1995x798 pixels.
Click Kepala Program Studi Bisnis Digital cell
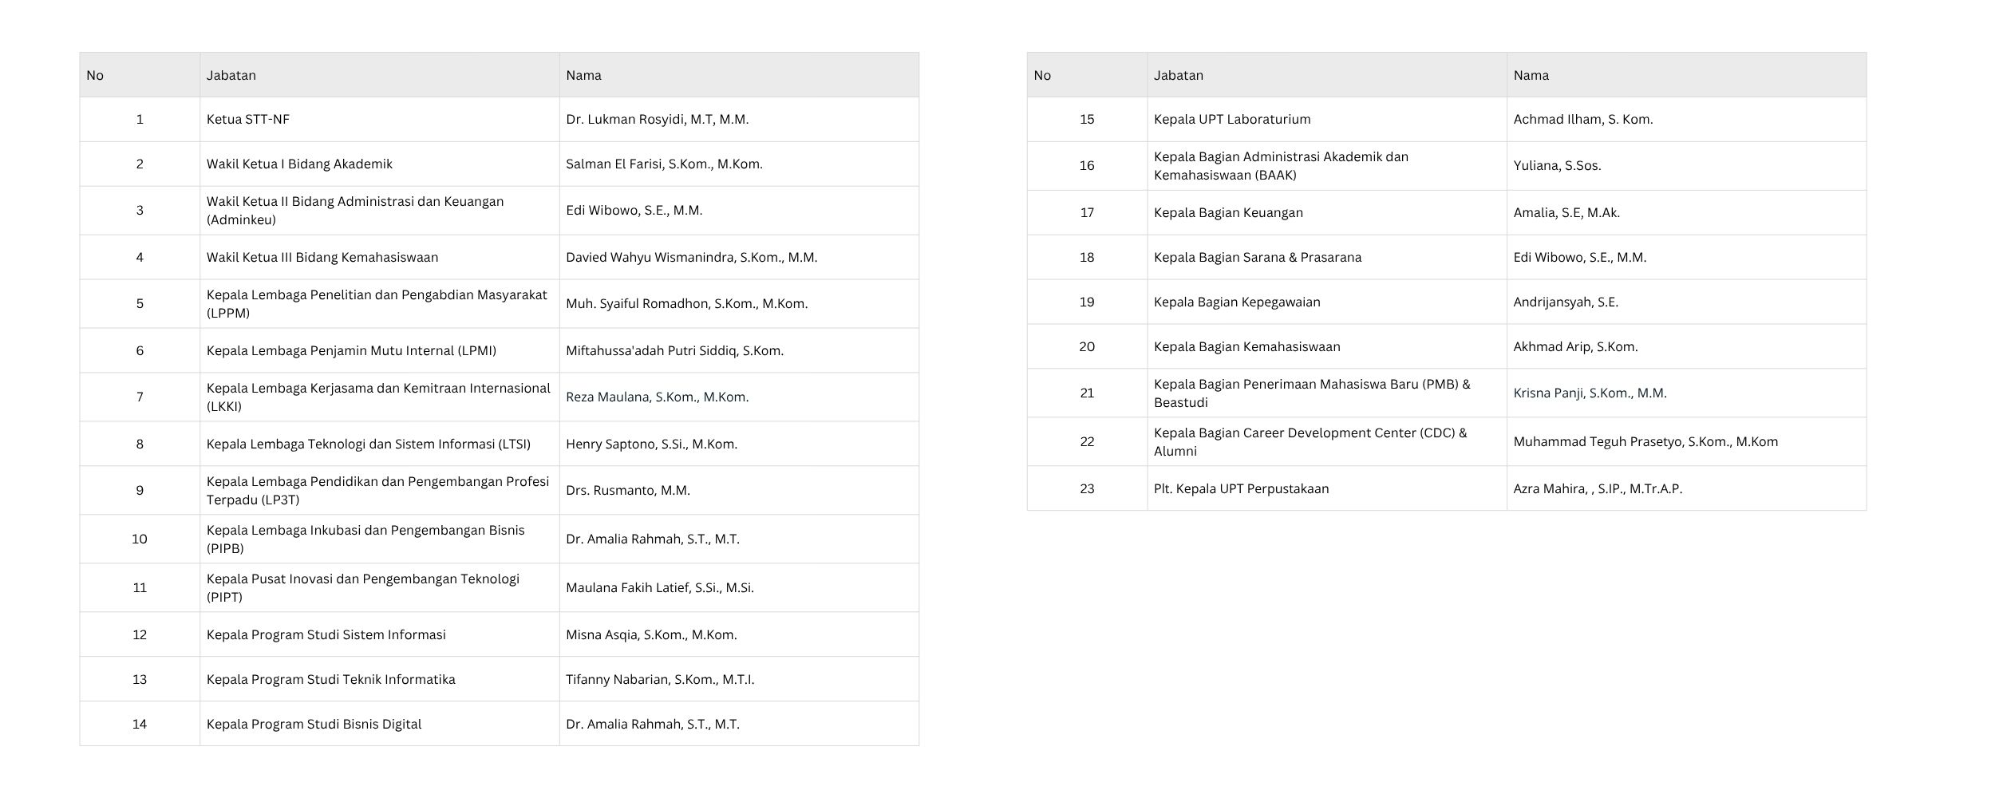(x=314, y=725)
